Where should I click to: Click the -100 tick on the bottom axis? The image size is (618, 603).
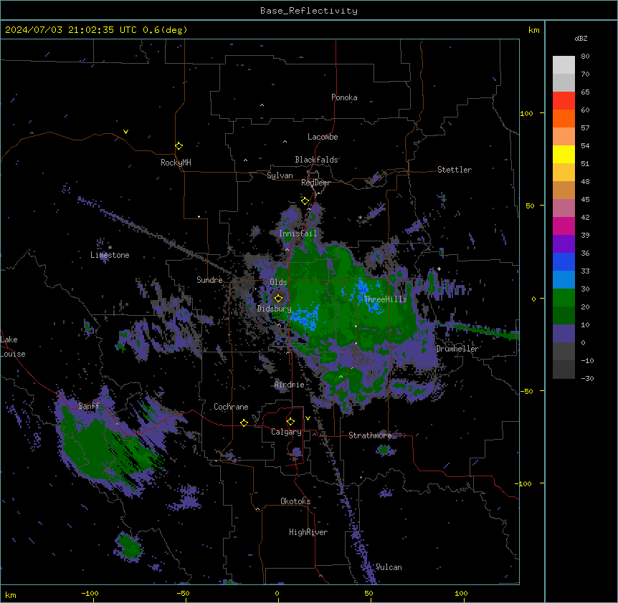(90, 593)
